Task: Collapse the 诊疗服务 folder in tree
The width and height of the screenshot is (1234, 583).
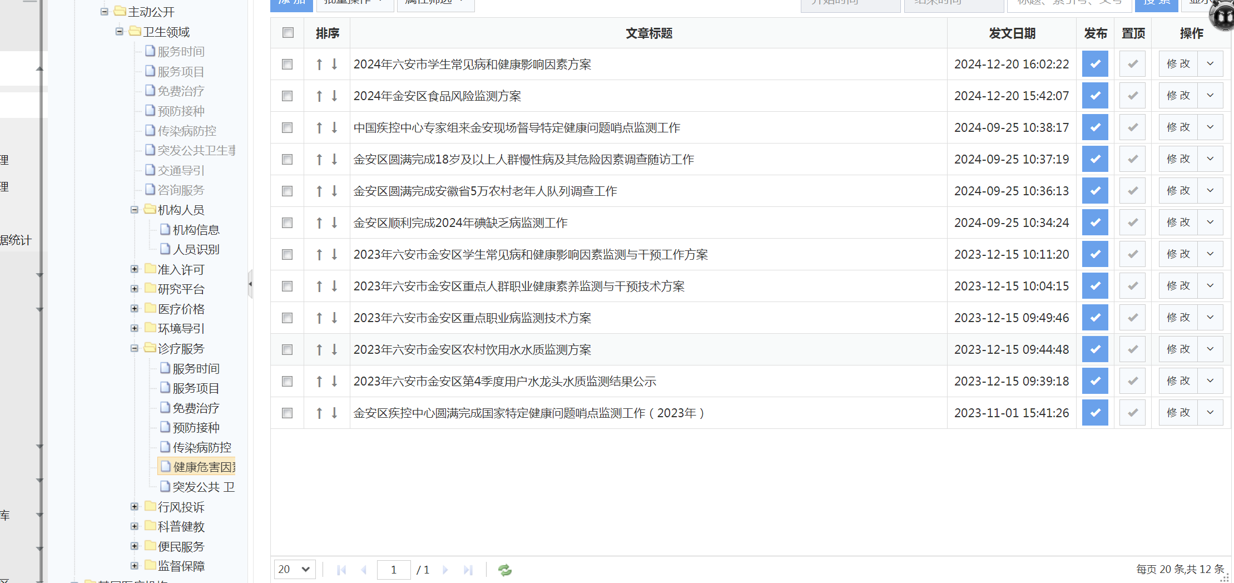Action: 135,348
